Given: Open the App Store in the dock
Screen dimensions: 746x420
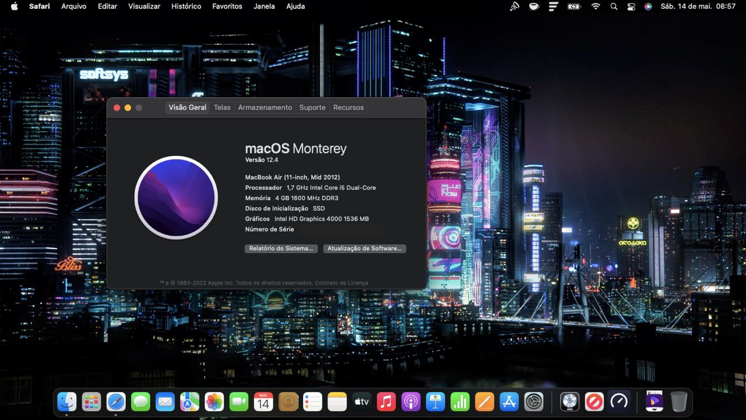Looking at the screenshot, I should 509,401.
